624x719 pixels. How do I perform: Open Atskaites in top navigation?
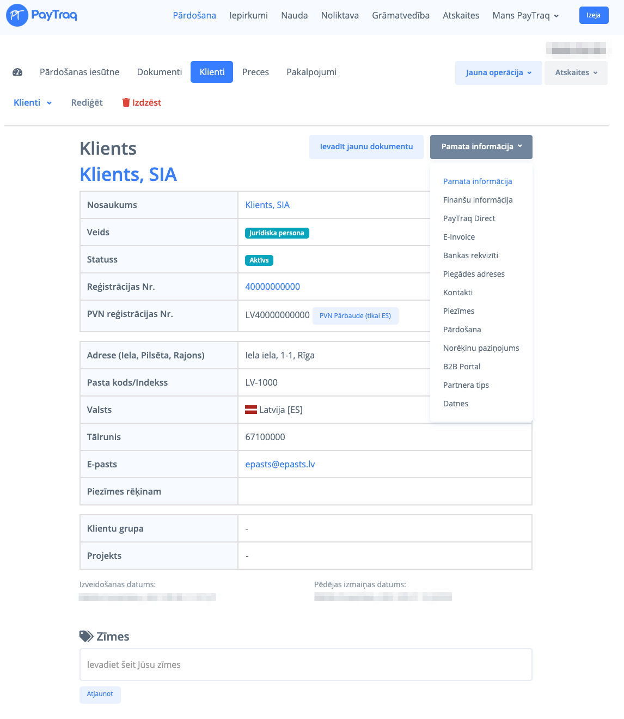(x=461, y=15)
